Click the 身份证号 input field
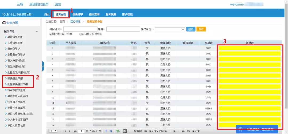Screen dimensions: 288x134 click(80, 29)
